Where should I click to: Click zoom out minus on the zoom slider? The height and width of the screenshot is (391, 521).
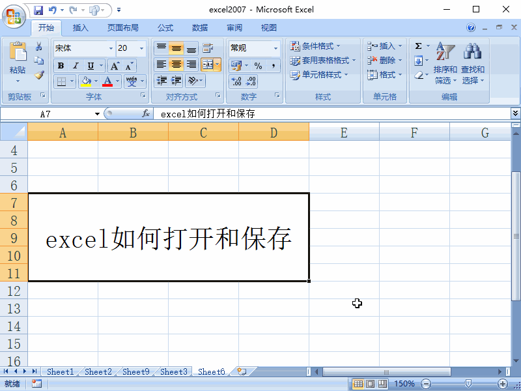pos(426,383)
